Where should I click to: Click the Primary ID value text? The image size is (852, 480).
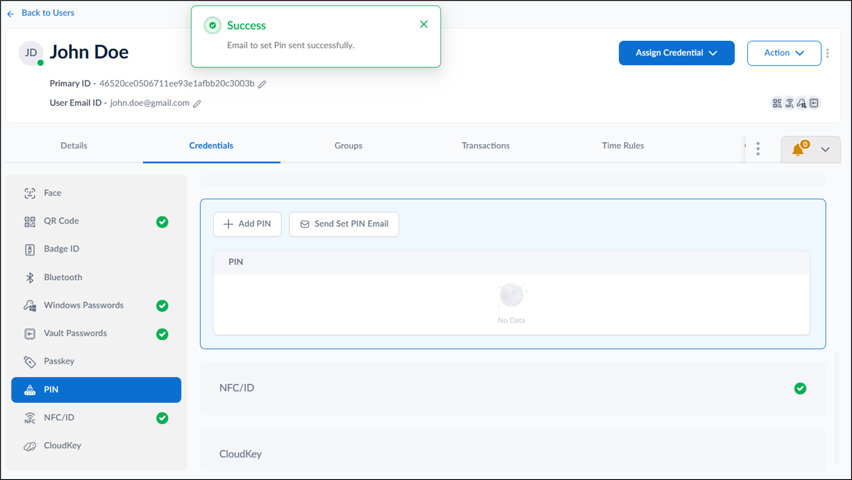[x=177, y=83]
